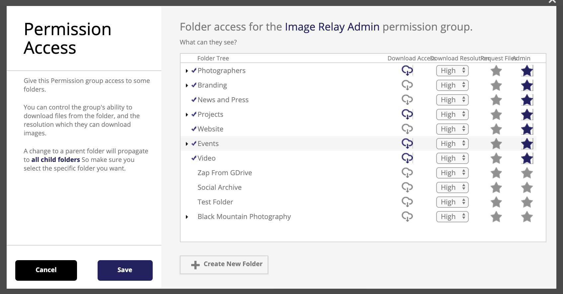Select the Test Folder row
The image size is (563, 294).
point(359,202)
